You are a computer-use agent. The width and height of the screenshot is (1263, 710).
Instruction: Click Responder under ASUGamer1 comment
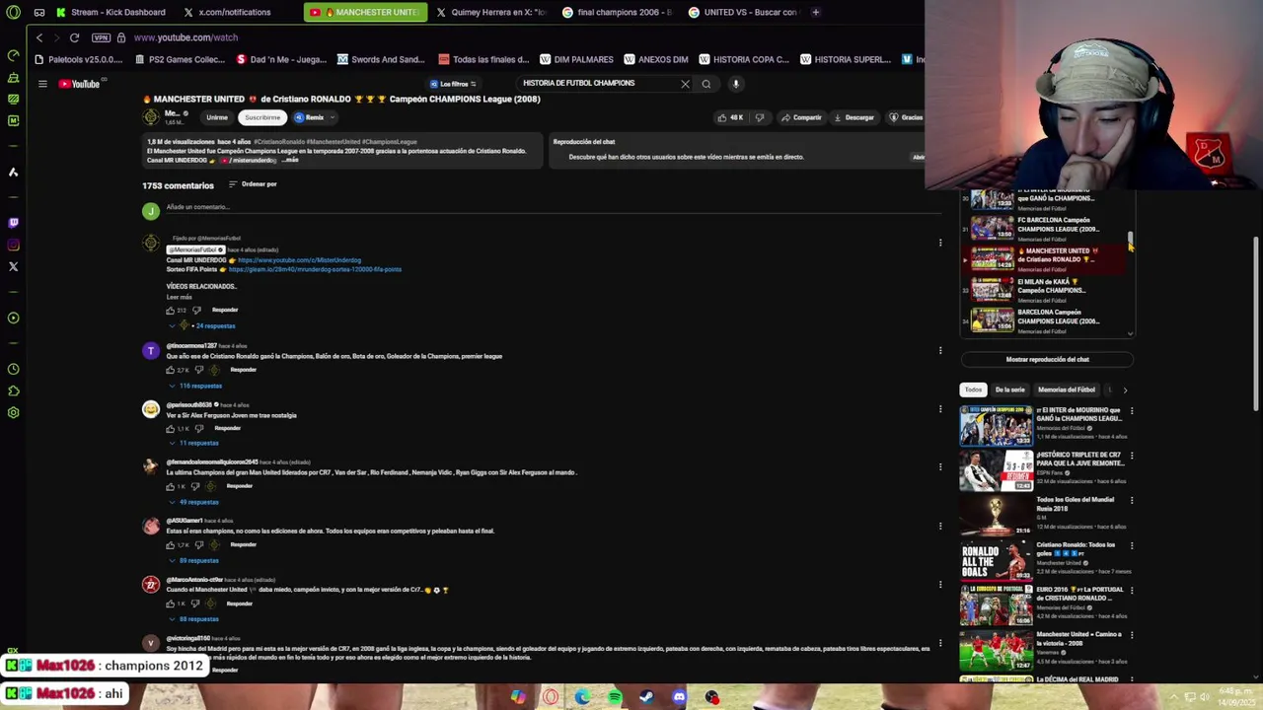[243, 544]
